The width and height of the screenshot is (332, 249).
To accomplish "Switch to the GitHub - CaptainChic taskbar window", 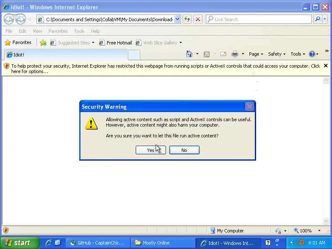I will coord(98,243).
